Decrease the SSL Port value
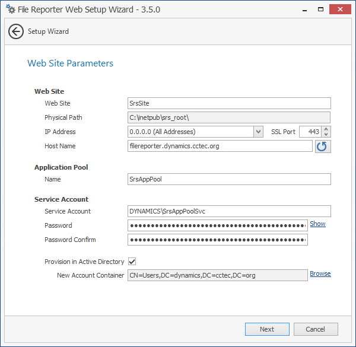 point(327,135)
